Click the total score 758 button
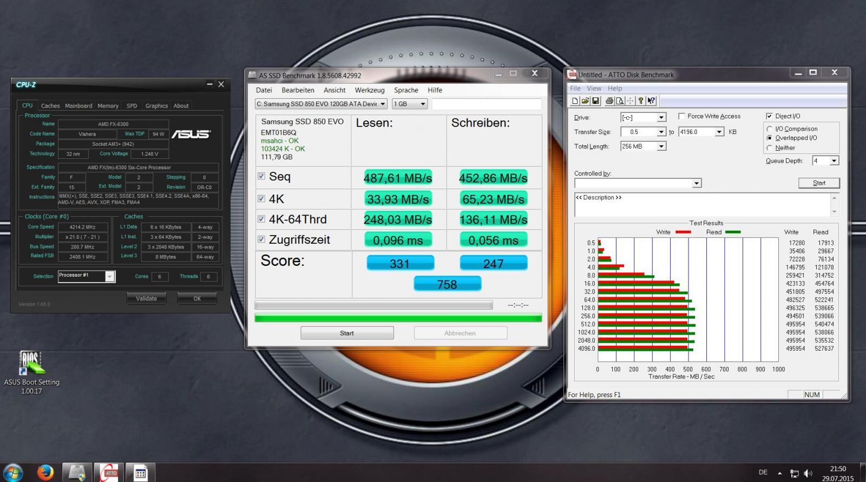The width and height of the screenshot is (866, 482). coord(447,284)
